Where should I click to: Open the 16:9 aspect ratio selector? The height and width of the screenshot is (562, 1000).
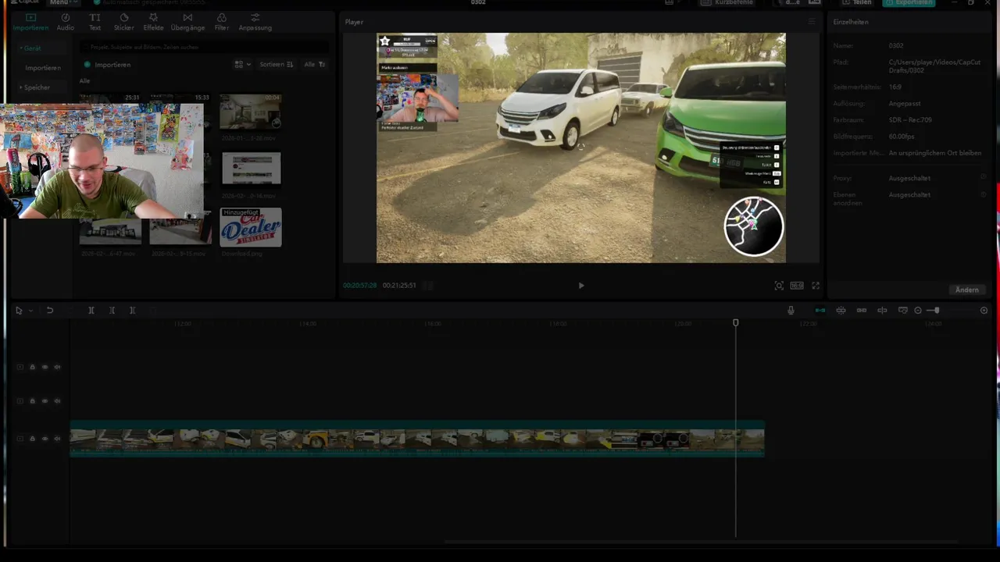tap(797, 286)
